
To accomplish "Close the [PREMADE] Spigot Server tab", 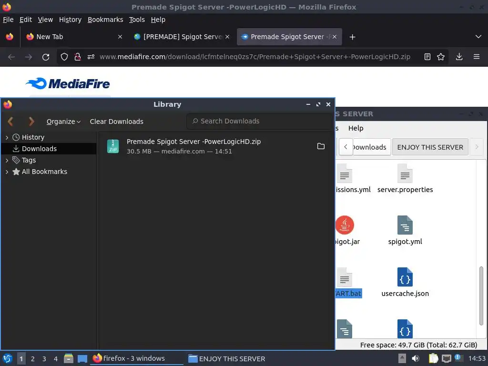I will point(227,37).
